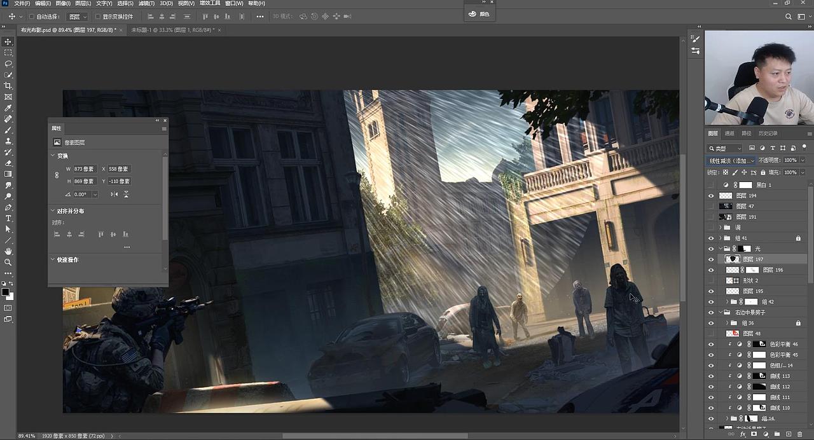Click Flip Horizontal icon in Properties panel
The width and height of the screenshot is (814, 440).
[x=114, y=194]
